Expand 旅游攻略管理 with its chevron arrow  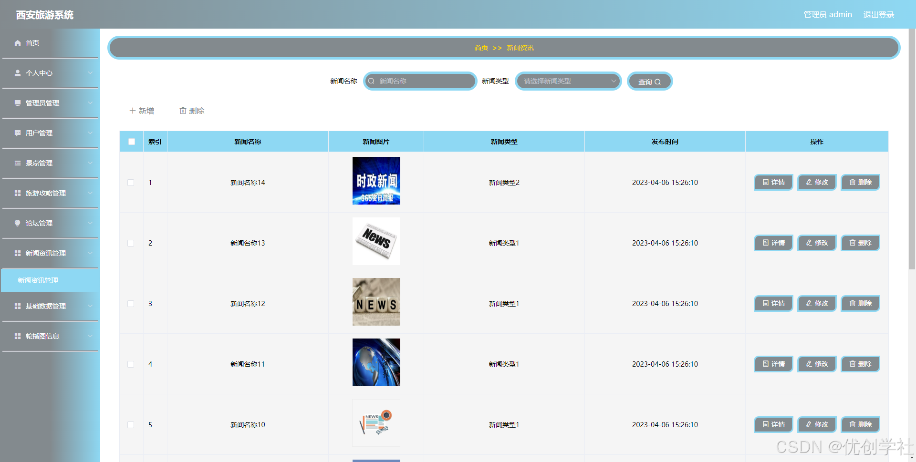tap(90, 193)
